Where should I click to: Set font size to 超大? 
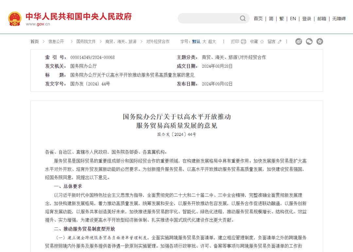211,41
